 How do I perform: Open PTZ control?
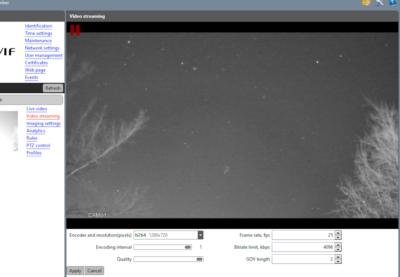(x=38, y=146)
